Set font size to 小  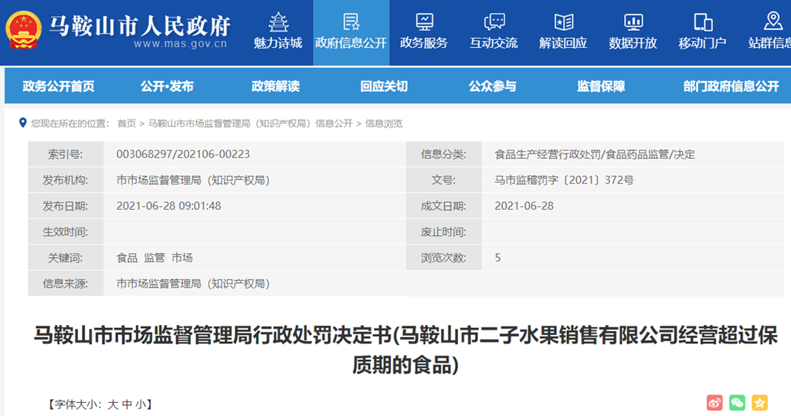140,404
